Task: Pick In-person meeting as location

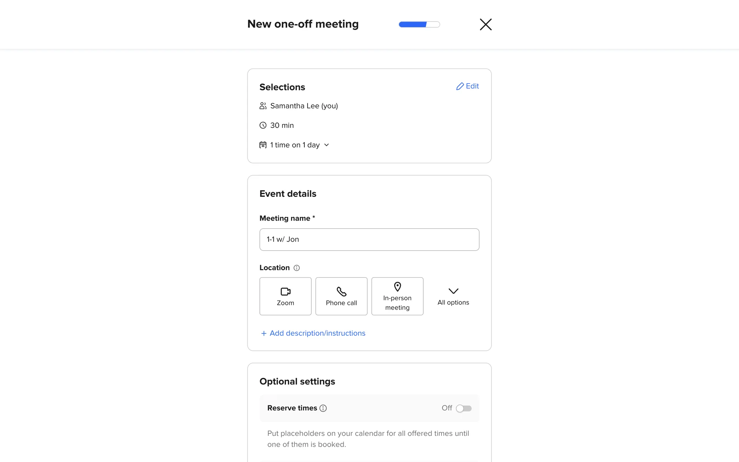Action: [397, 296]
